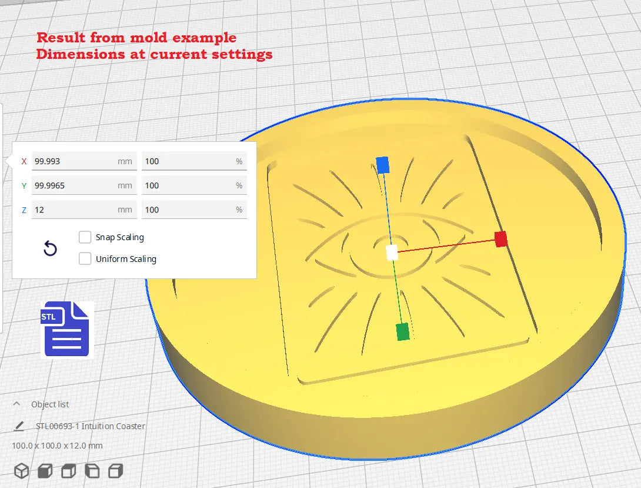Enable the Uniform Scaling checkbox
641x488 pixels.
85,258
